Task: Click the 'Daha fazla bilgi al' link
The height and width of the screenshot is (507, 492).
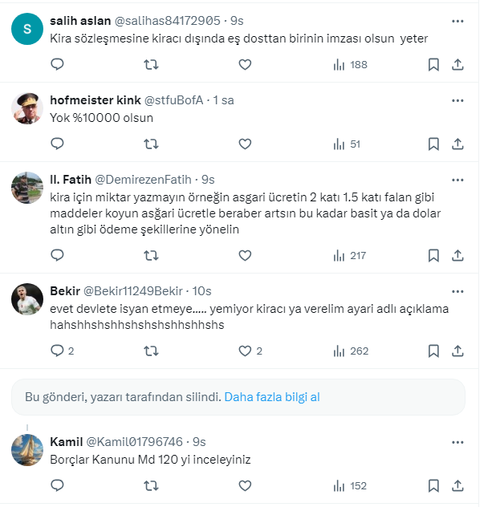Action: (x=272, y=397)
